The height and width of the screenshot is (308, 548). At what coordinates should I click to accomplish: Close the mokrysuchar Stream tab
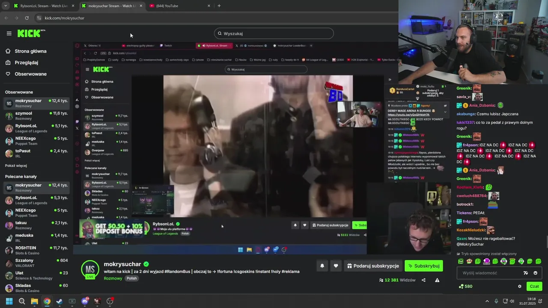coord(141,6)
